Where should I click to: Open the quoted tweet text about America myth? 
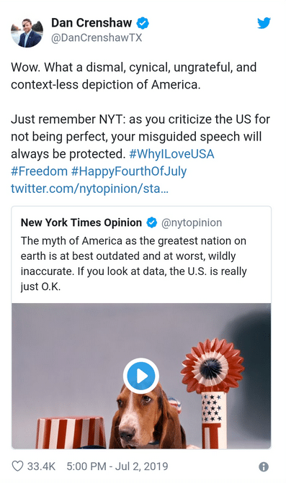134,263
